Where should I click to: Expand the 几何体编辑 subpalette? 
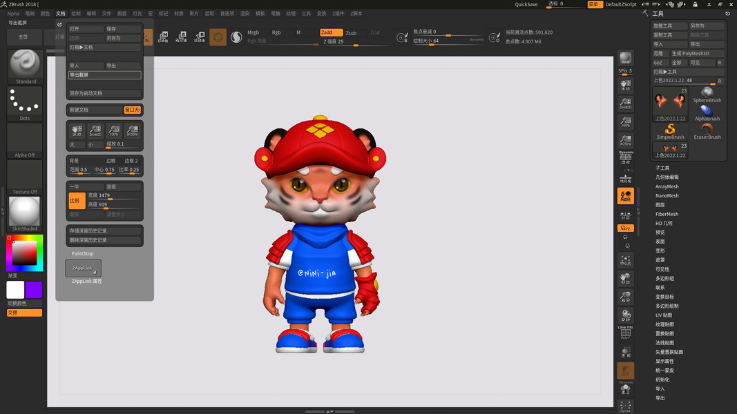(667, 177)
